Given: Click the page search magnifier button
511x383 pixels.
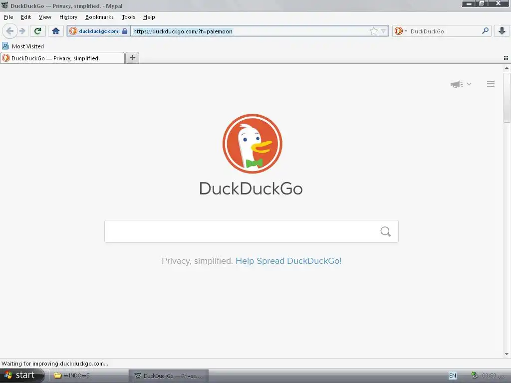Looking at the screenshot, I should tap(386, 231).
